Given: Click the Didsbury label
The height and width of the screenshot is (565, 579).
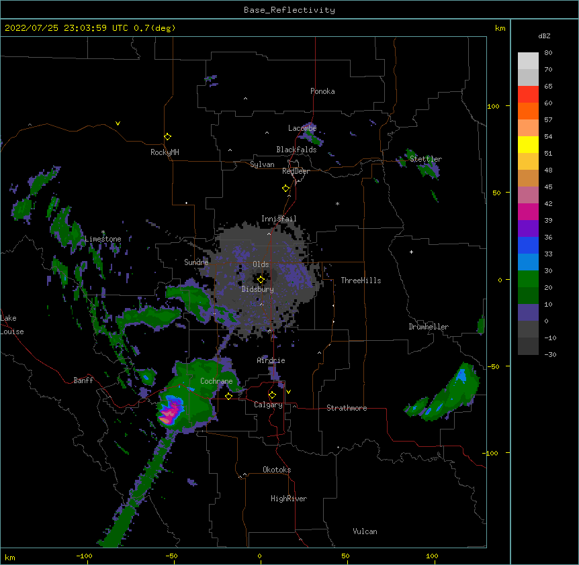Looking at the screenshot, I should pos(258,289).
